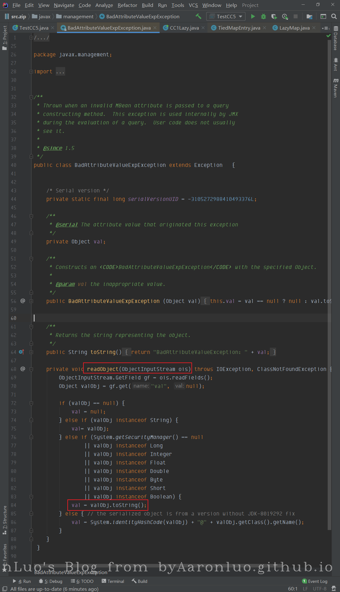The height and width of the screenshot is (592, 340).
Task: Click the Build Project hammer icon
Action: (198, 16)
